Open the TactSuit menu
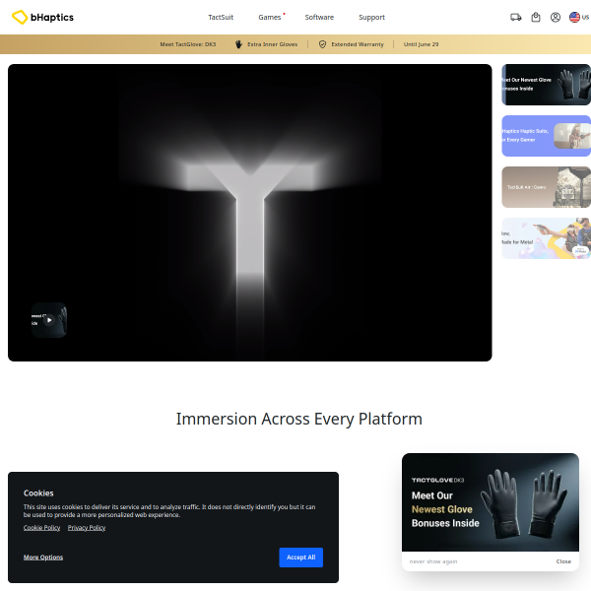This screenshot has width=591, height=591. click(x=221, y=18)
